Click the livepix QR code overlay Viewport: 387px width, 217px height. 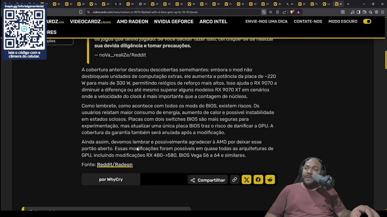(x=24, y=29)
